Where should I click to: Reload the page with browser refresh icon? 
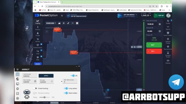(x=42, y=6)
